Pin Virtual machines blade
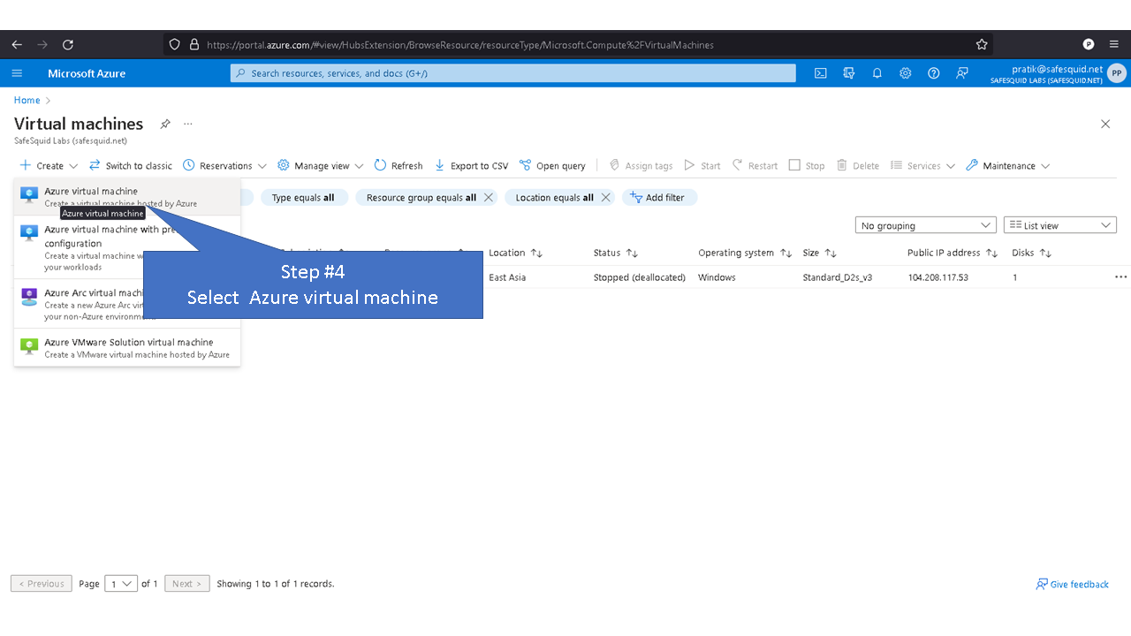Viewport: 1131px width, 636px height. click(165, 124)
